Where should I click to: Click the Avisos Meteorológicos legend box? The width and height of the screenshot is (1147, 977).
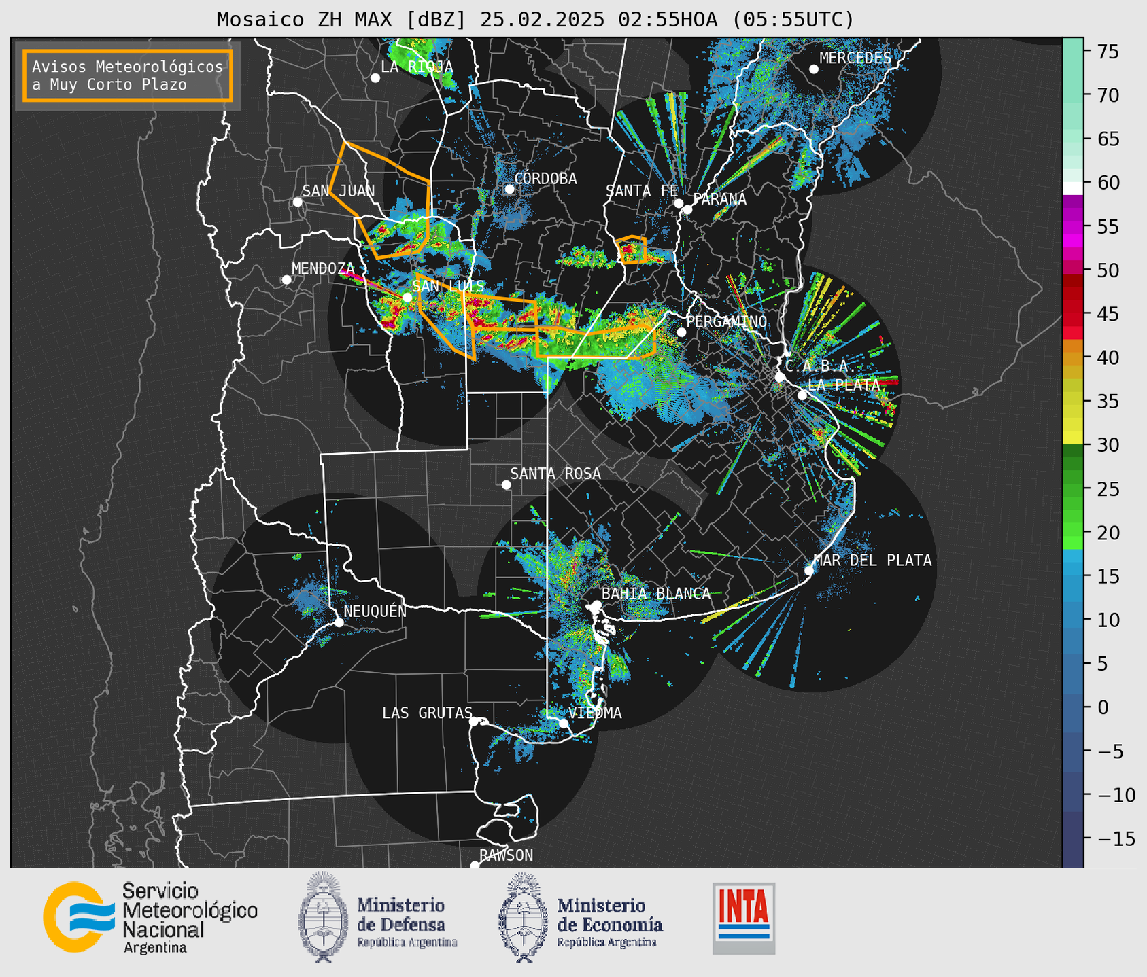coord(128,75)
